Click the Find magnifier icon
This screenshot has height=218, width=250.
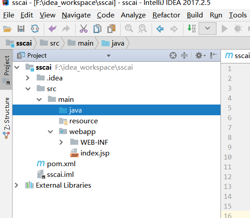(129, 29)
